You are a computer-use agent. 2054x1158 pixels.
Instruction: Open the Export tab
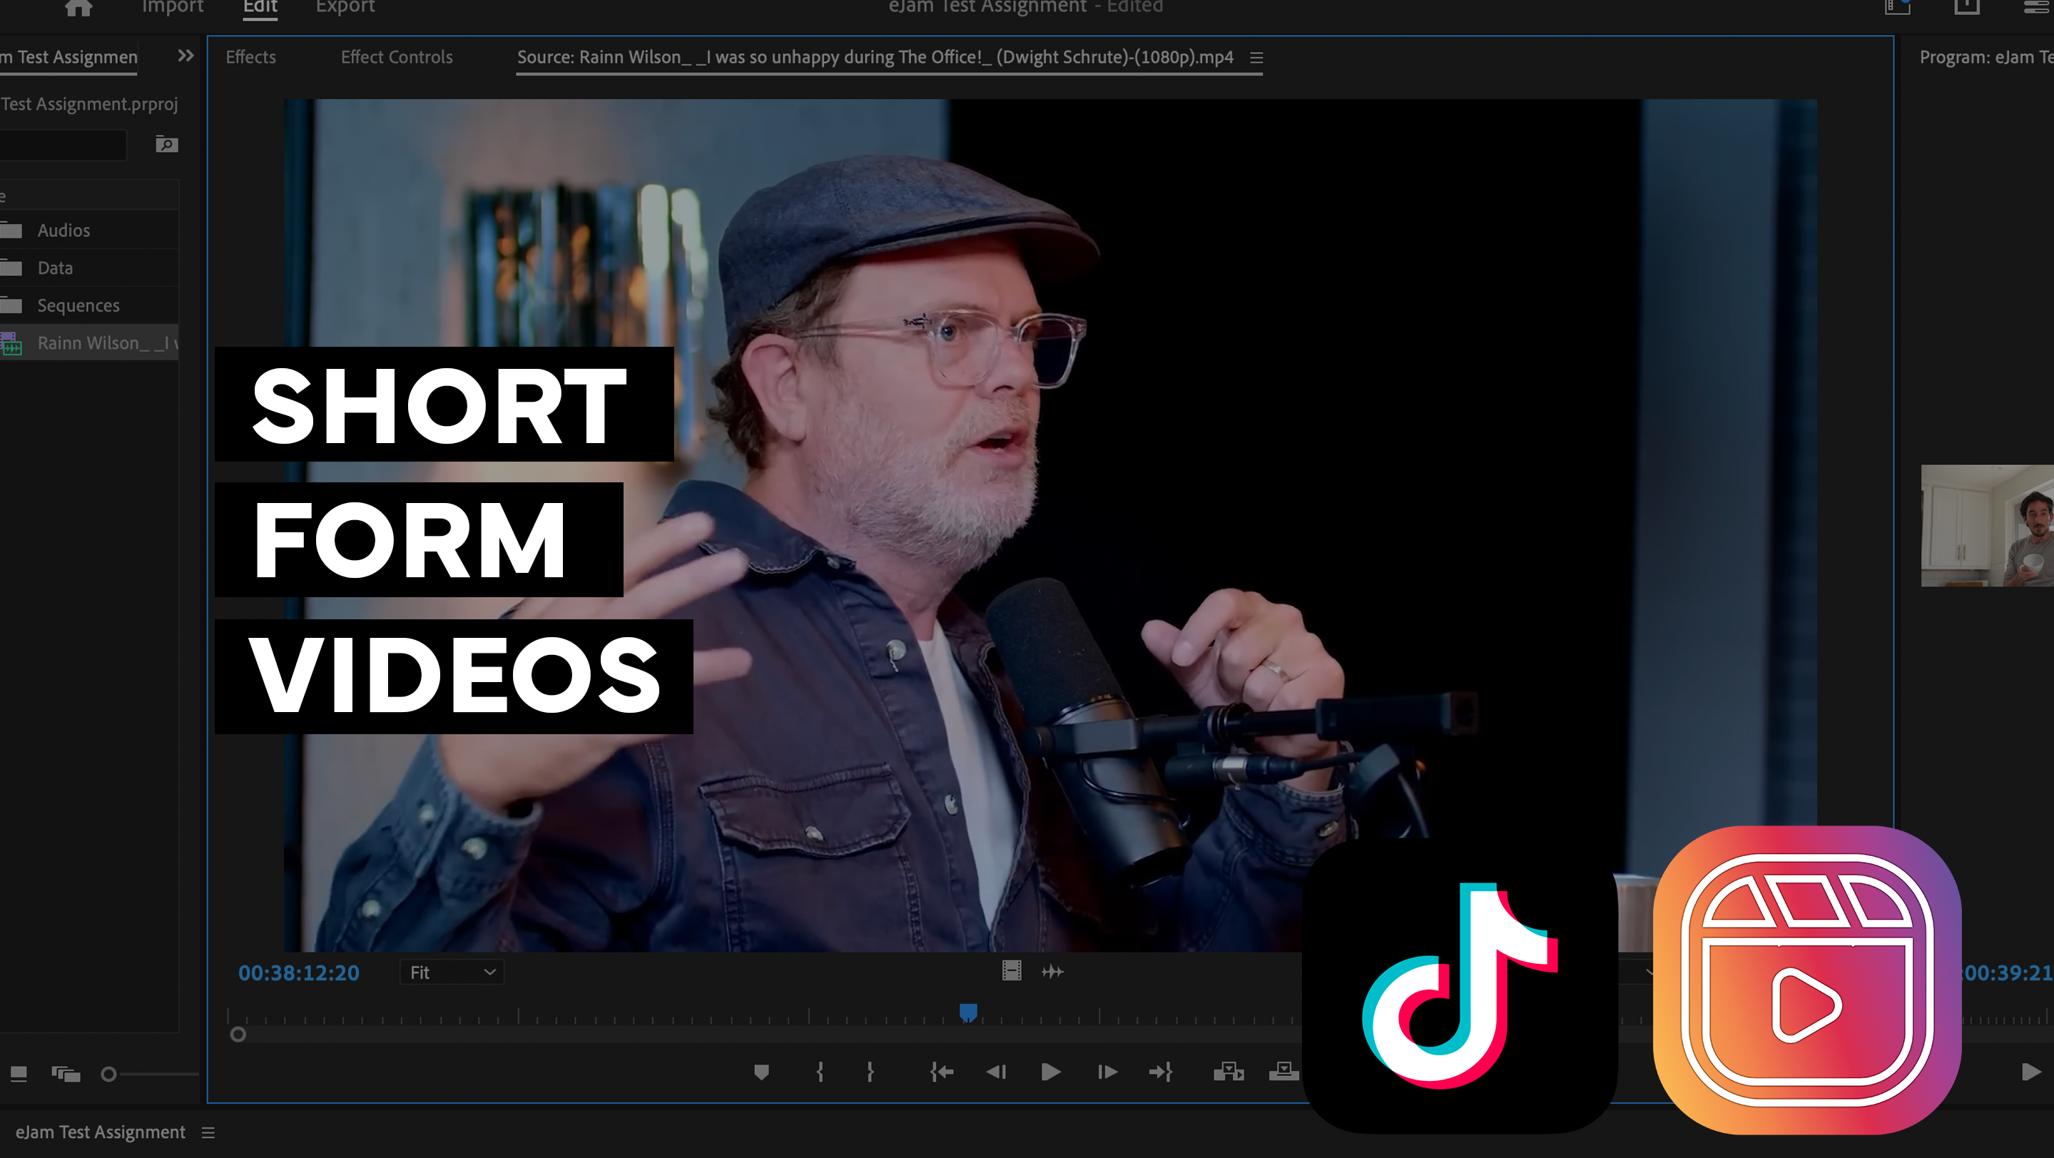point(345,7)
